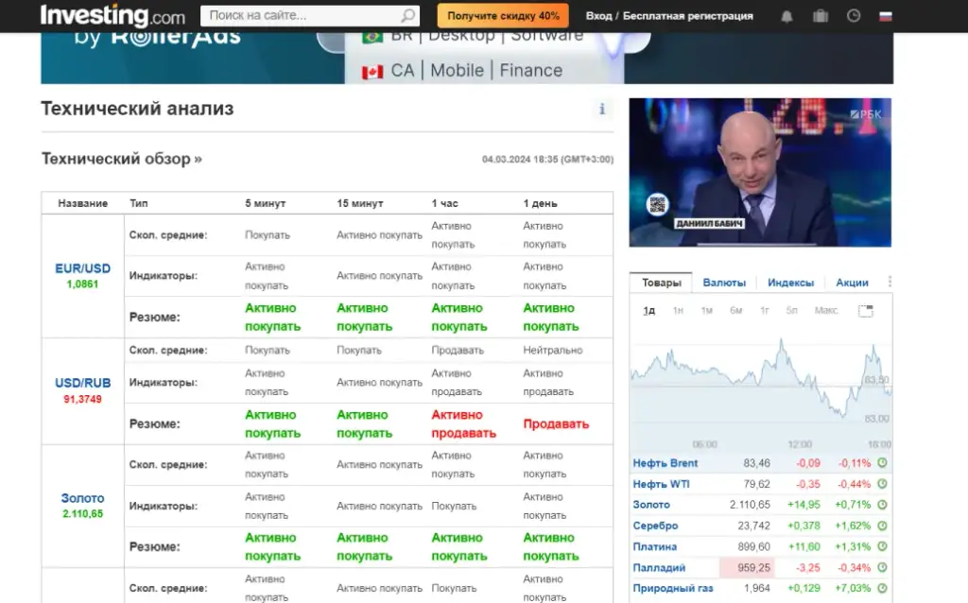Screen dimensions: 968x603
Task: Switch to the Индексы tab
Action: click(791, 283)
